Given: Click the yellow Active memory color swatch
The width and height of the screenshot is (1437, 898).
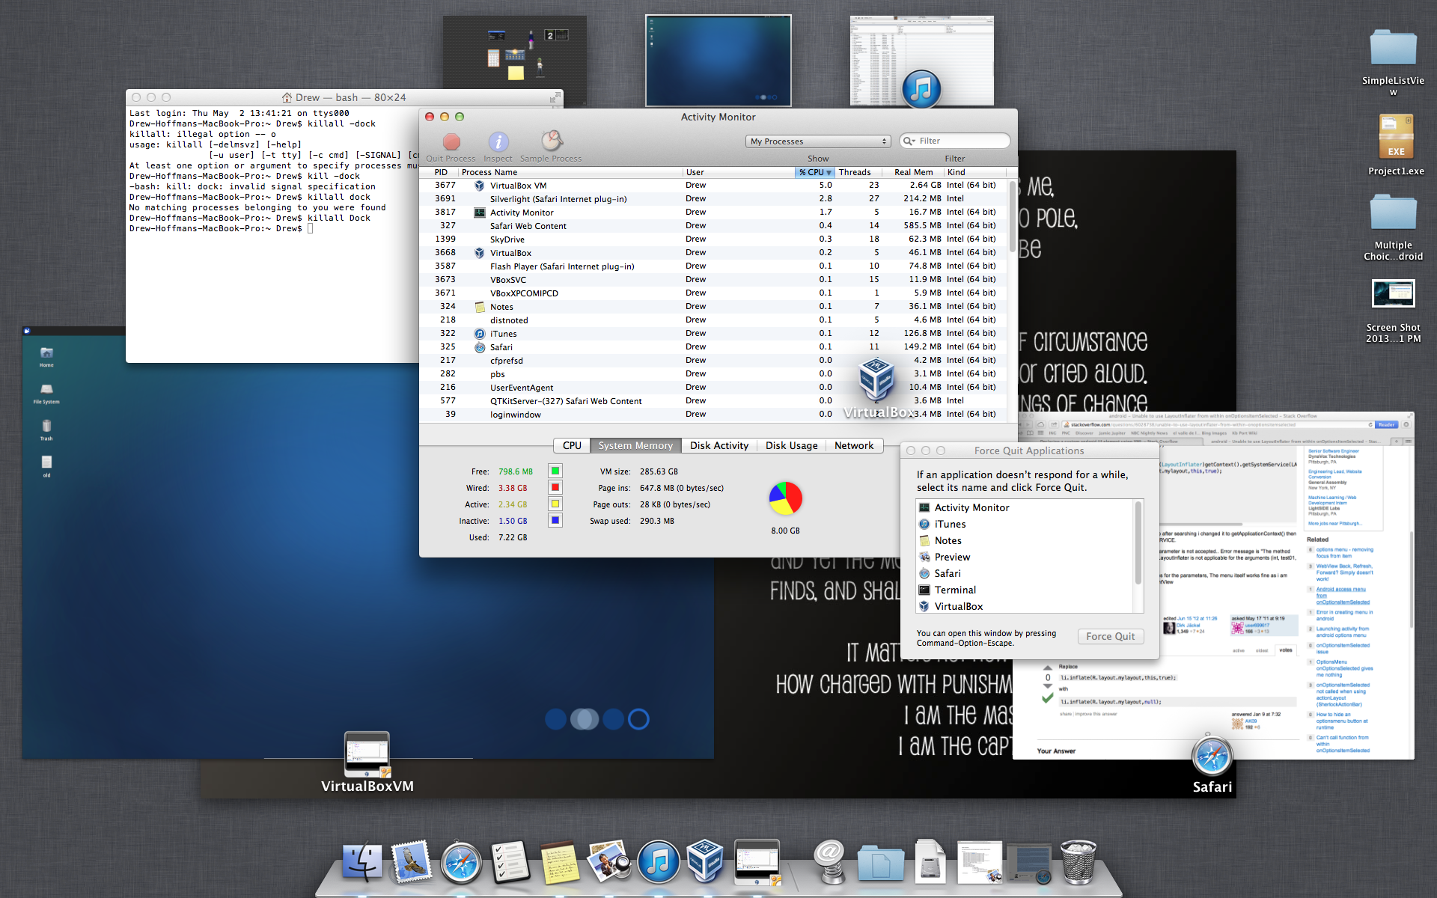Looking at the screenshot, I should tap(555, 504).
